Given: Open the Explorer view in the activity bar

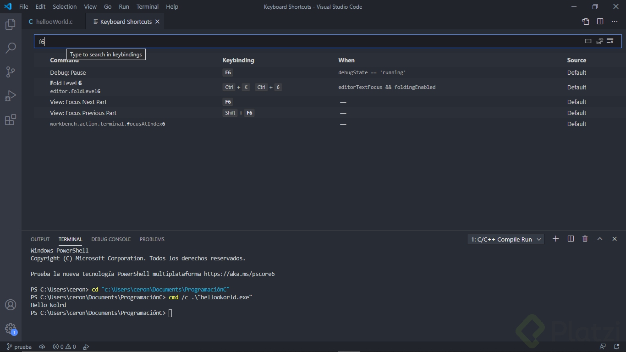Looking at the screenshot, I should click(11, 24).
